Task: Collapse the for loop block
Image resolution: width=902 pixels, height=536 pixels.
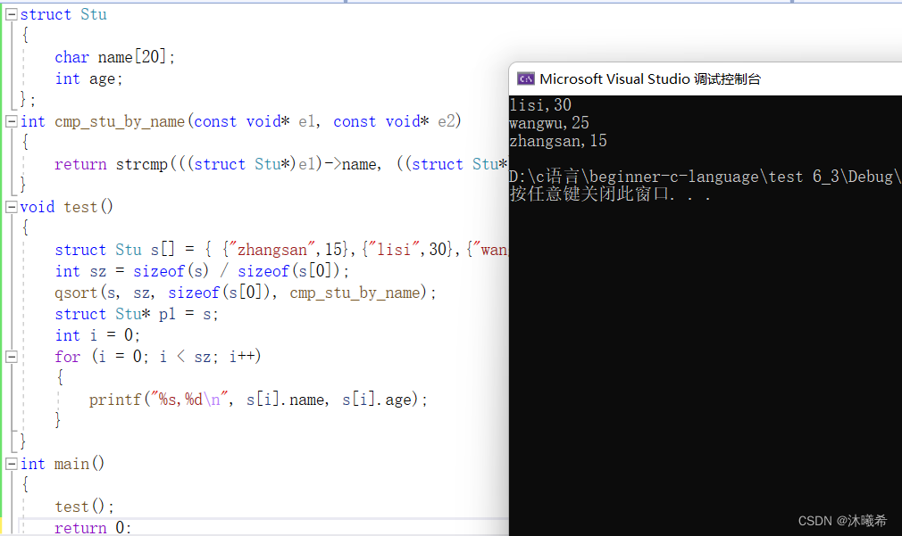Action: [x=11, y=357]
